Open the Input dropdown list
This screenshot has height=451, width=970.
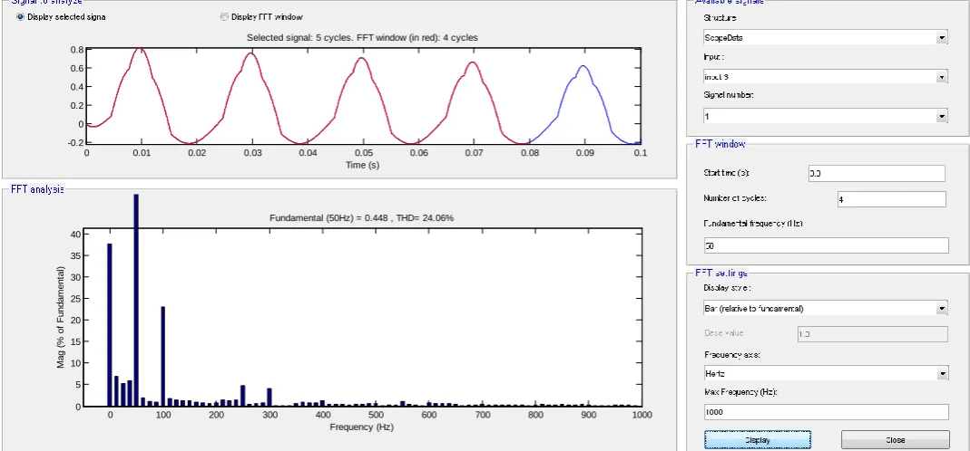(x=825, y=77)
